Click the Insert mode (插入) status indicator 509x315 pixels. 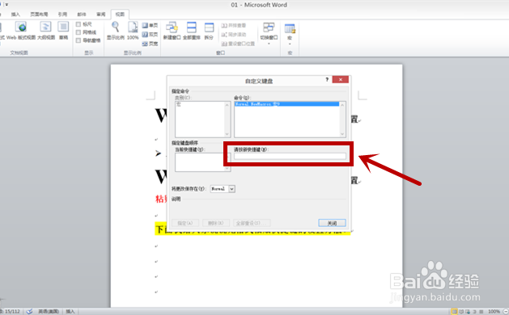click(70, 312)
